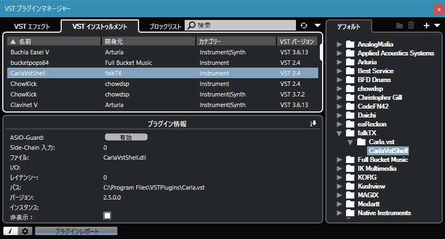Sort by the カテゴリー column header
The height and width of the screenshot is (239, 445).
pyautogui.click(x=236, y=42)
